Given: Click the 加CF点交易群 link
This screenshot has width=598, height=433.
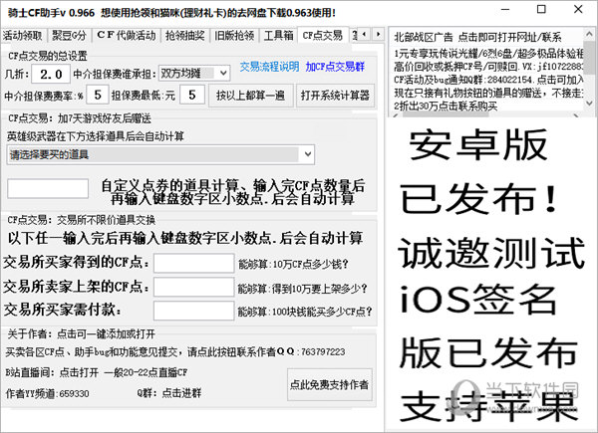Looking at the screenshot, I should tap(335, 67).
